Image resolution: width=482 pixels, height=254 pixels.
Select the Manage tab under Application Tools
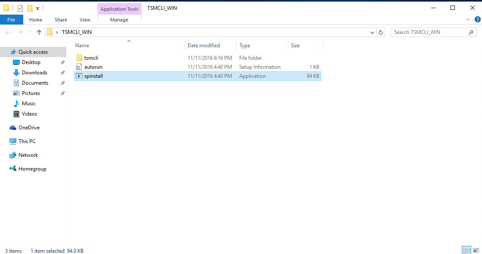pyautogui.click(x=119, y=20)
